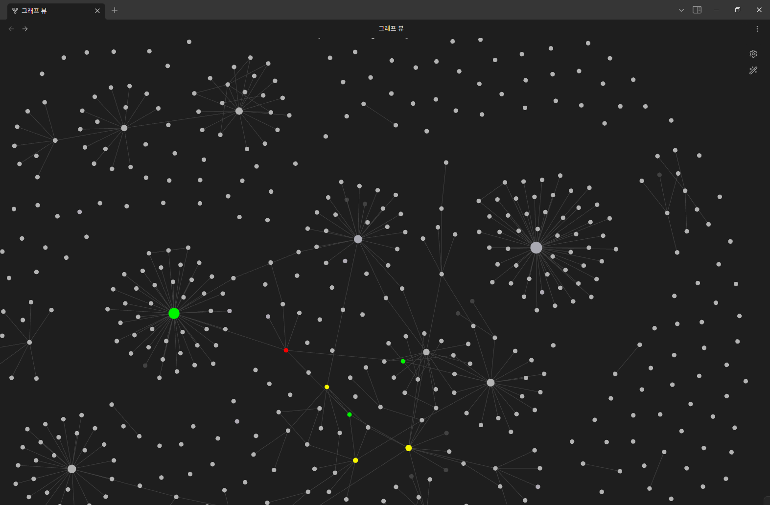Click the small green node between yellow nodes

(x=349, y=414)
